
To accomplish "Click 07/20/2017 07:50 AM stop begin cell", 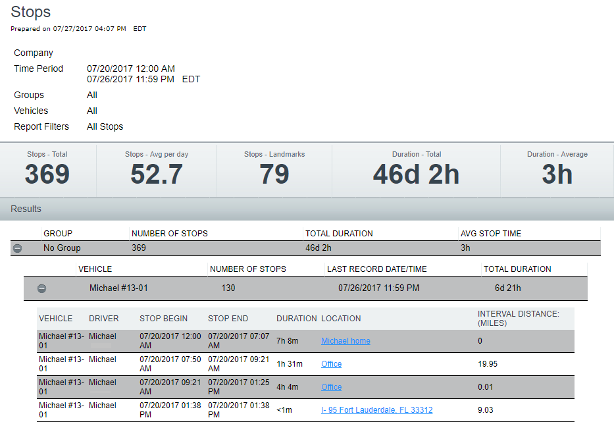I will tap(170, 363).
